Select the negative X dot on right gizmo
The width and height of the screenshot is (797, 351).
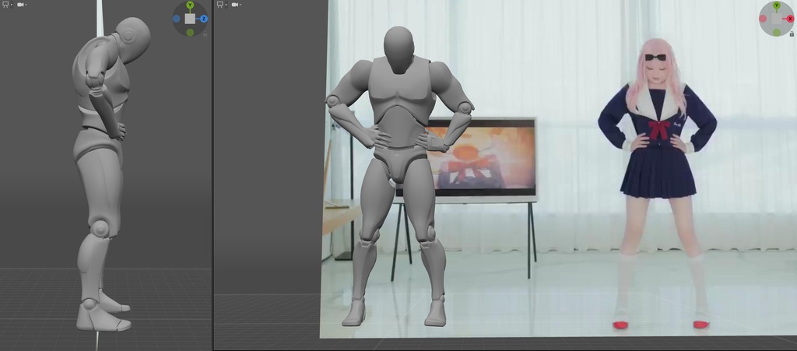[x=763, y=19]
